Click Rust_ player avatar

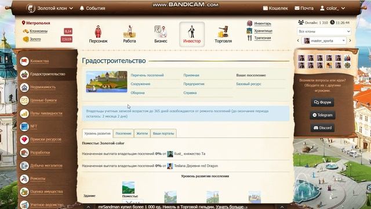170,154
